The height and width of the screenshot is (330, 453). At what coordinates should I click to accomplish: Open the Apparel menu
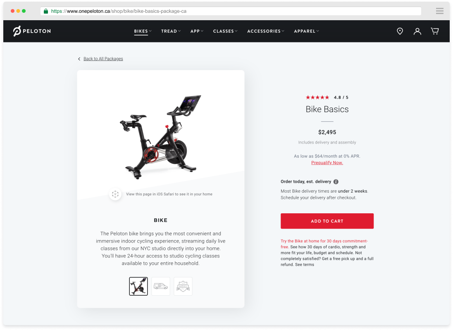click(x=307, y=31)
